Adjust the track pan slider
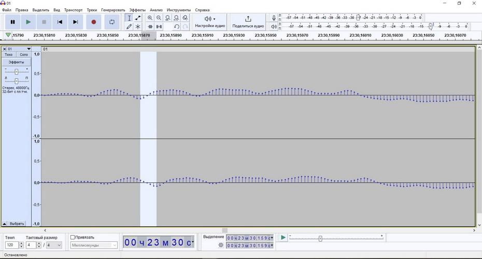 point(16,81)
